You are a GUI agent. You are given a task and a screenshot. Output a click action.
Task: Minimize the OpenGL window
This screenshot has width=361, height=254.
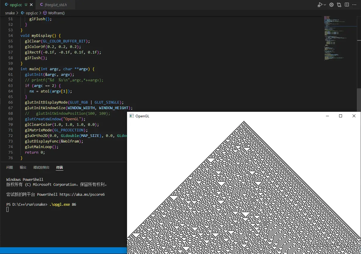tap(327, 116)
